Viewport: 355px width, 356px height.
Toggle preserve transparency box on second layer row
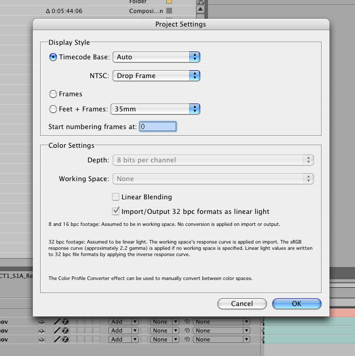[144, 330]
